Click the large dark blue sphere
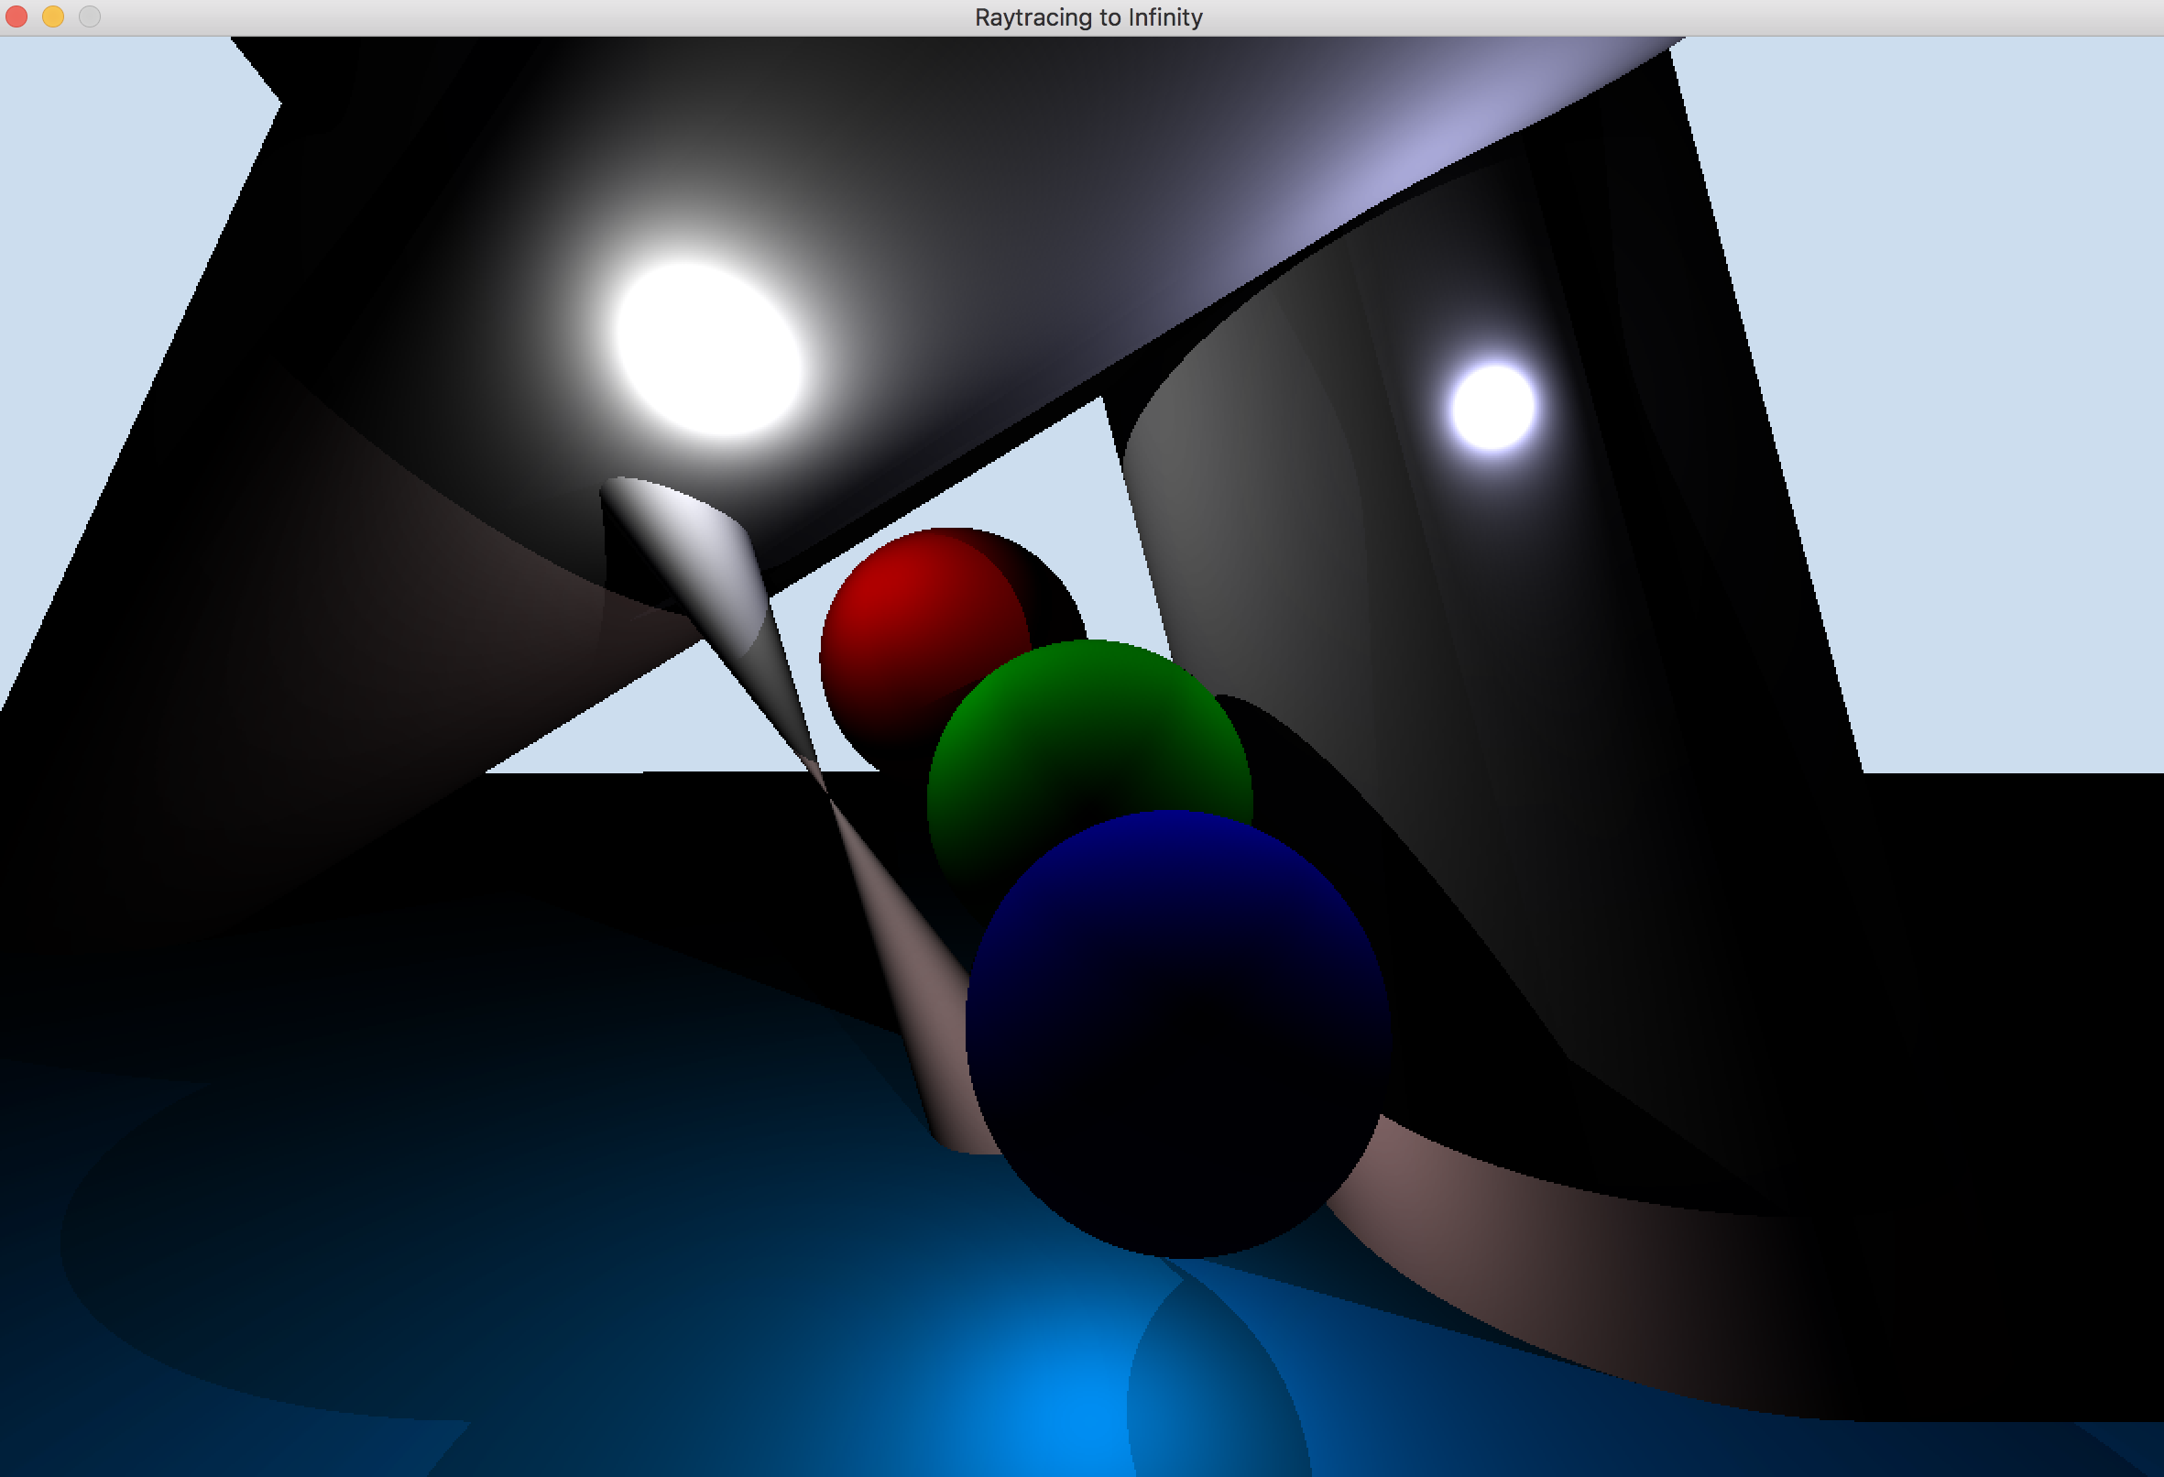This screenshot has height=1477, width=2164. (1178, 1024)
